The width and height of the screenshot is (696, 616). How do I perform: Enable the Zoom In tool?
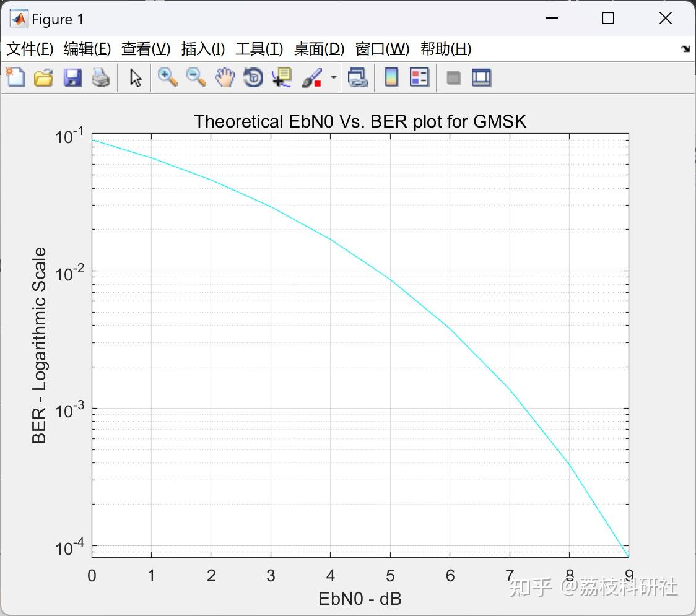167,77
